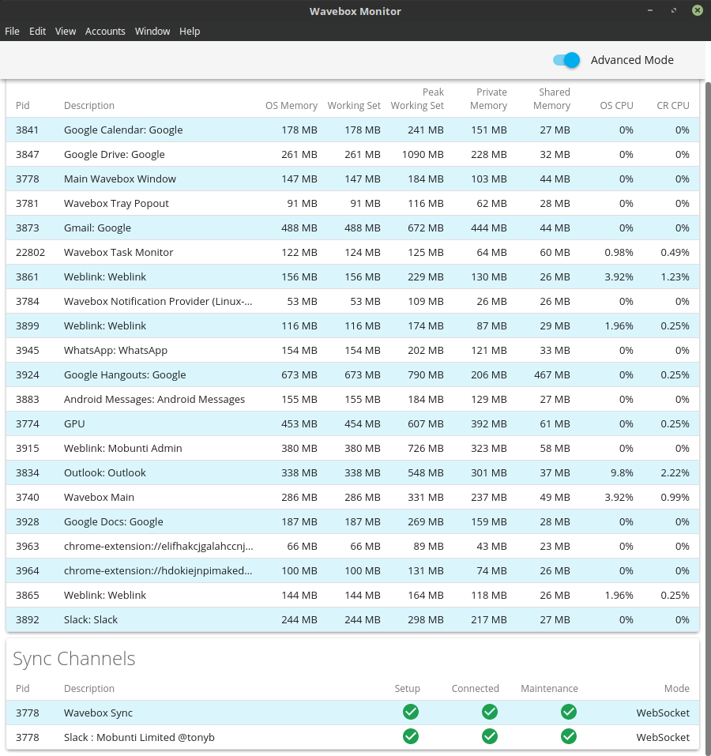Viewport: 711px width, 756px height.
Task: Click the 1090 MB peak working set value
Action: [423, 154]
